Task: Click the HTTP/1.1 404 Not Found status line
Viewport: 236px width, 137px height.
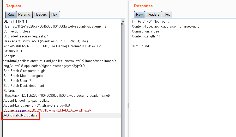Action: tap(150, 22)
